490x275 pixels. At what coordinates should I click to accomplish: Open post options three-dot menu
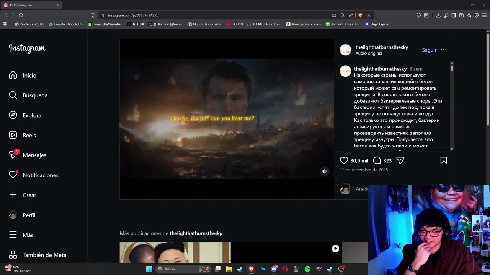click(x=444, y=50)
